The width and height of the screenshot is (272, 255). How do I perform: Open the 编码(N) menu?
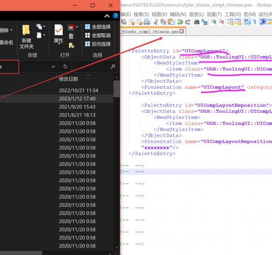(x=178, y=15)
